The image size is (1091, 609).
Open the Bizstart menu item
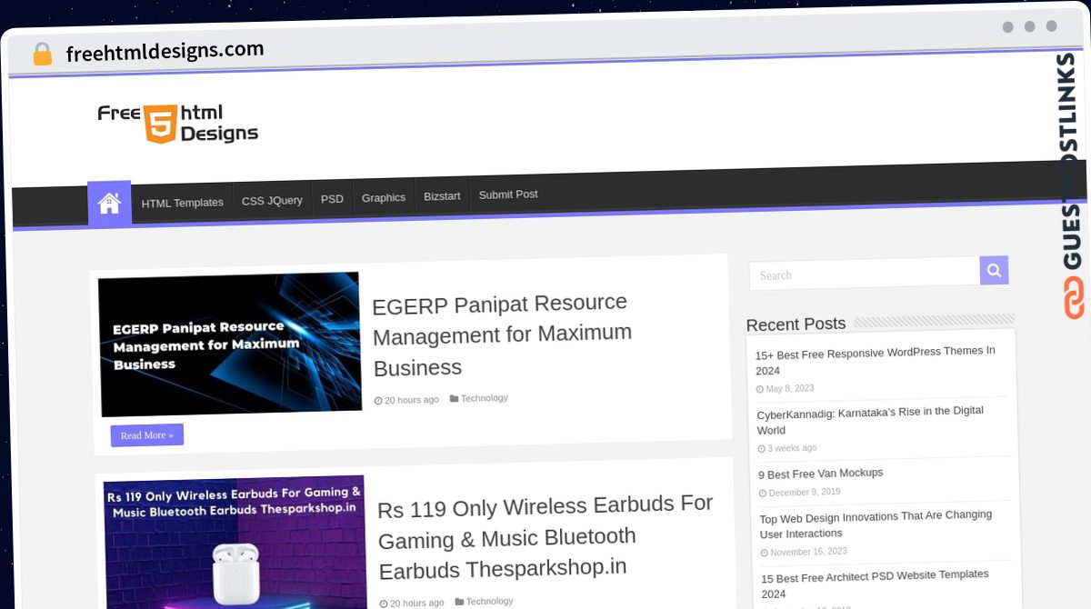442,195
